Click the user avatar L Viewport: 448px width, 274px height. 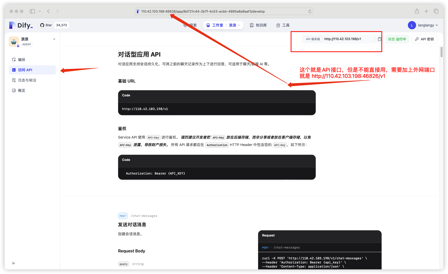(x=412, y=25)
